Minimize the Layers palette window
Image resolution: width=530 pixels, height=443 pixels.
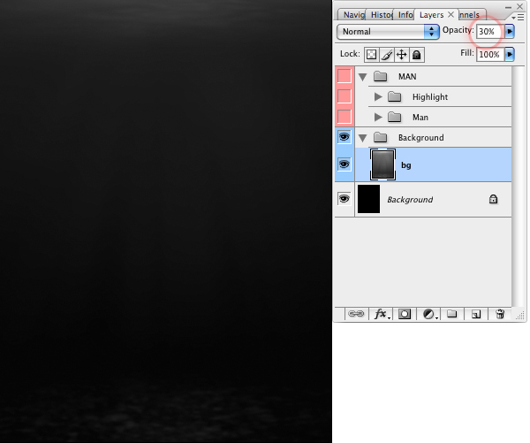pyautogui.click(x=508, y=7)
